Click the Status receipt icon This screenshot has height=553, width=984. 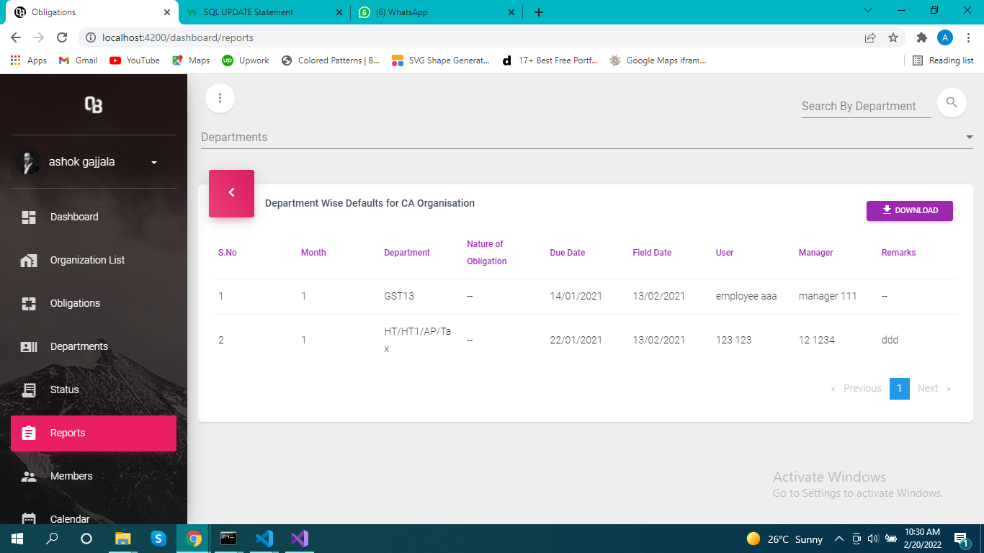point(29,390)
